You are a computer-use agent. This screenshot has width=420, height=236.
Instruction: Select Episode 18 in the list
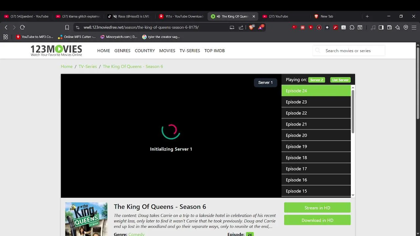click(316, 158)
